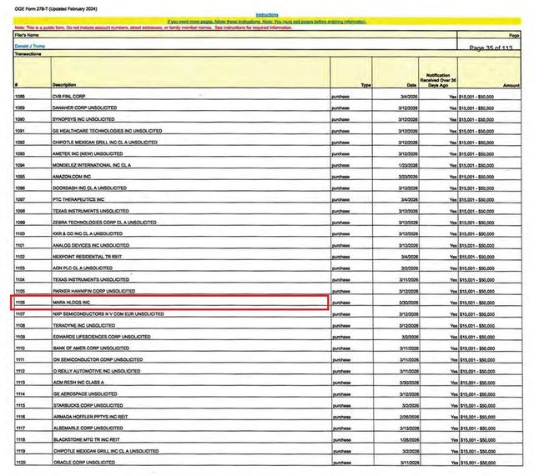Click the Amount column header
534x476 pixels.
tap(511, 85)
